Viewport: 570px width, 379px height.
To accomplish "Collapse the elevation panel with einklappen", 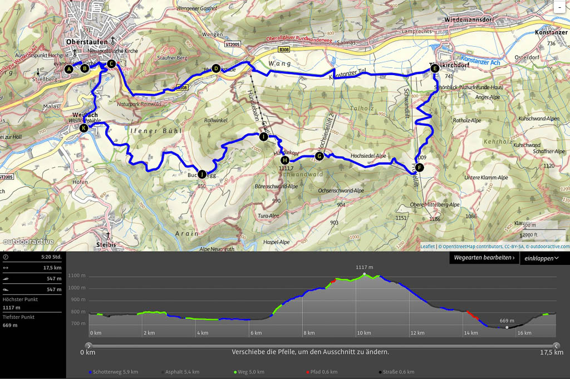I will pyautogui.click(x=541, y=258).
